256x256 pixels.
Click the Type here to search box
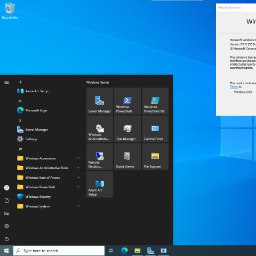(x=59, y=251)
